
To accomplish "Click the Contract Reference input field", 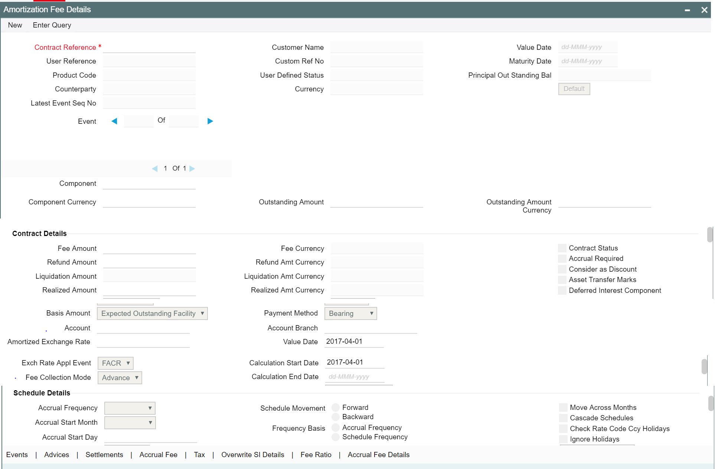I will click(x=149, y=47).
